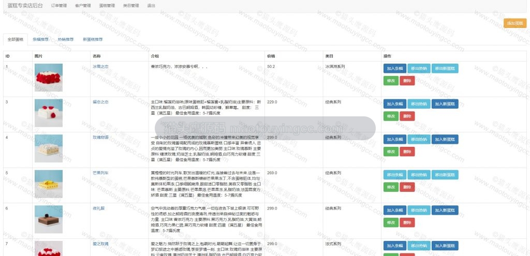This screenshot has height=256, width=530.
Task: Click 加入新蛋糕 for 爱之玫瑰
Action: [445, 246]
